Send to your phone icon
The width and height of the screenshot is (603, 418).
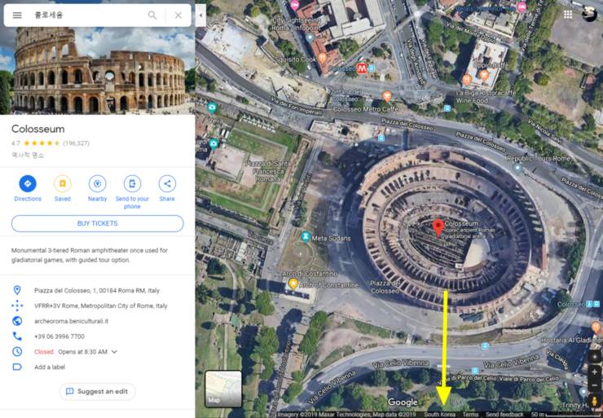click(x=132, y=184)
